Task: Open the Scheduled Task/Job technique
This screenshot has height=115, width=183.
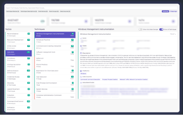Action: pos(55,41)
